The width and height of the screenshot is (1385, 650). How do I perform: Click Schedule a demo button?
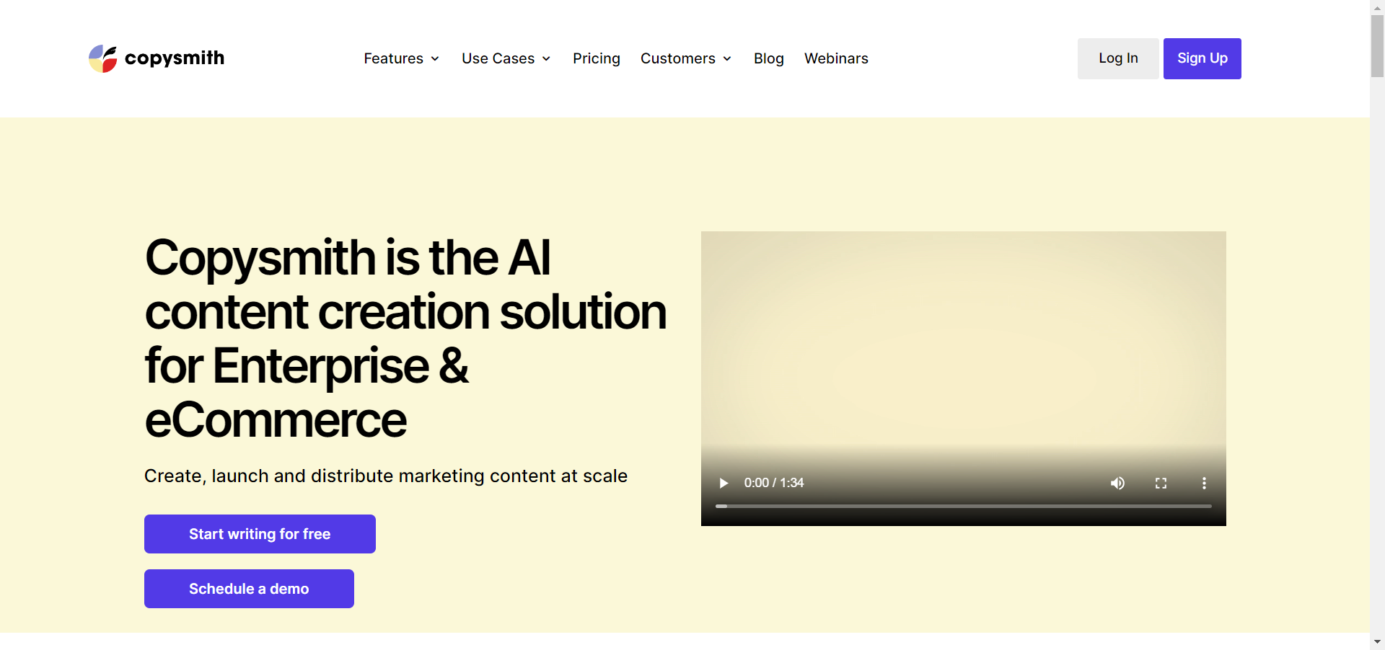click(249, 589)
